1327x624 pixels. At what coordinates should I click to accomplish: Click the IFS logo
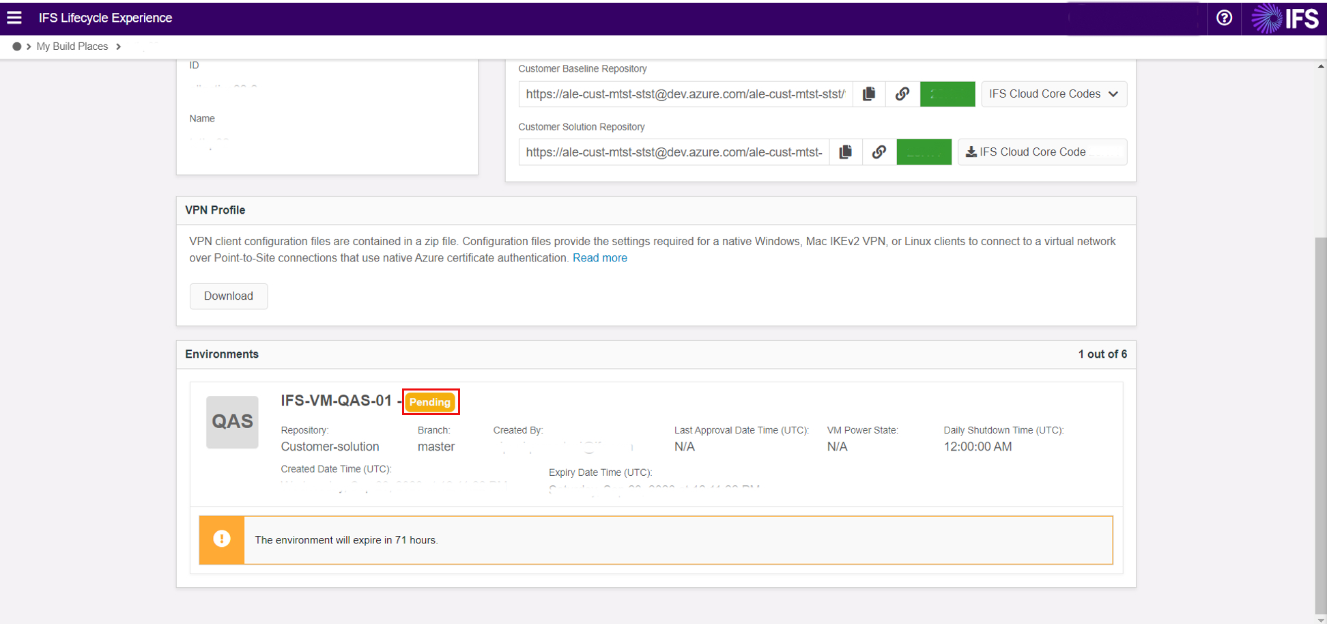click(1285, 18)
